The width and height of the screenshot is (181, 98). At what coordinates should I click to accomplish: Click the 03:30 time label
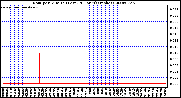(26, 93)
